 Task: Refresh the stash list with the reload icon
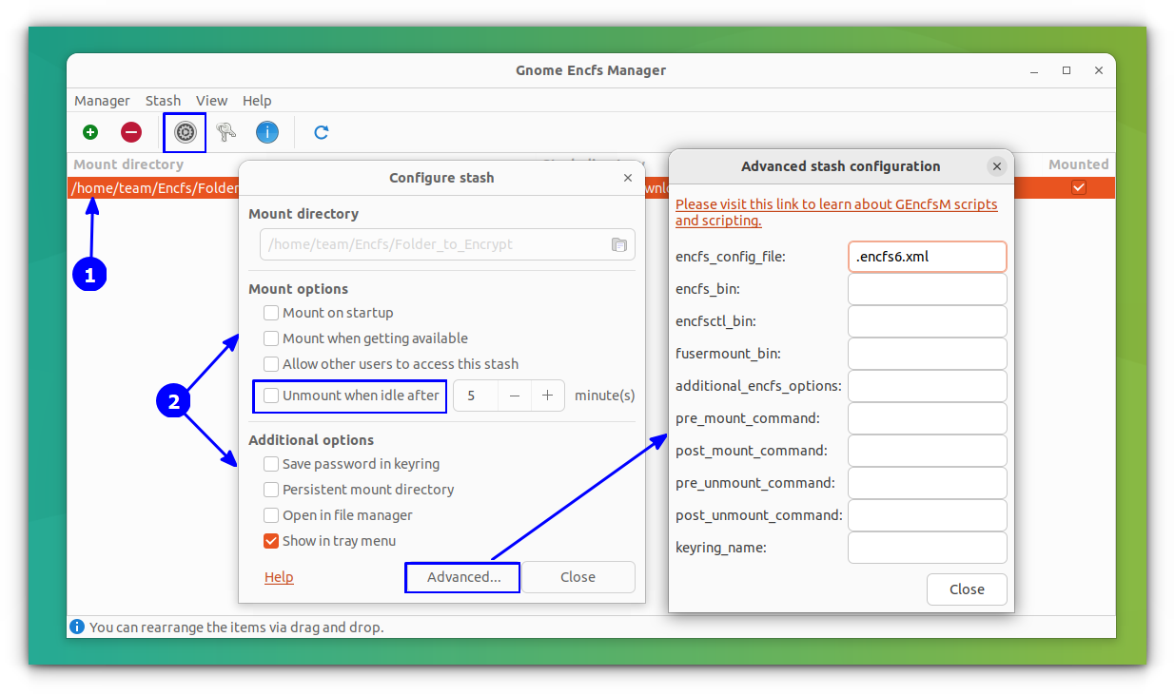(321, 132)
